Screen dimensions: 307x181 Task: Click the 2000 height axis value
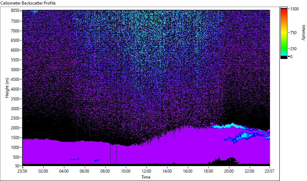click(15, 128)
